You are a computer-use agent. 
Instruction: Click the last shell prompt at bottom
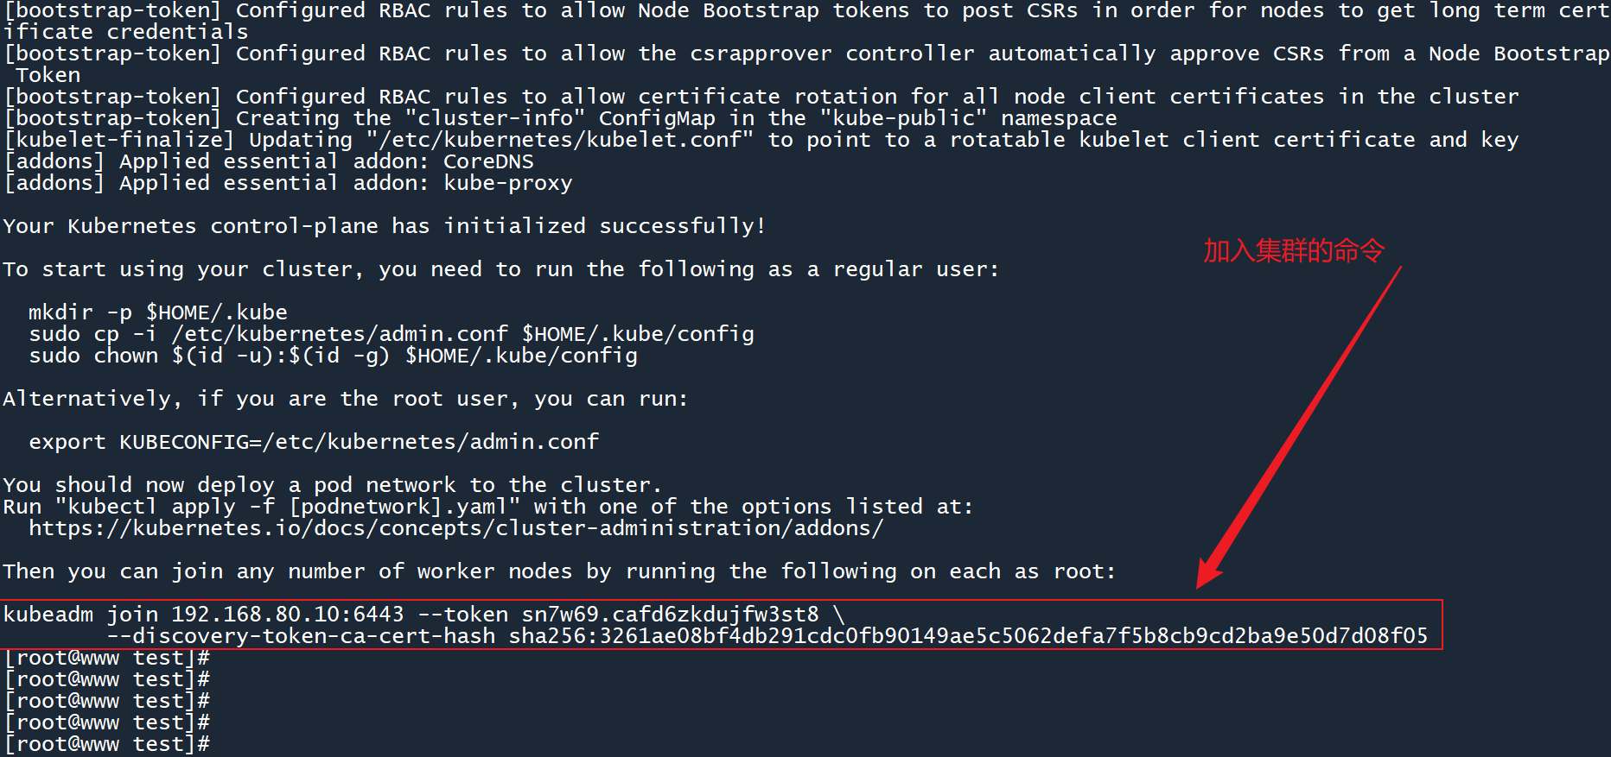click(107, 744)
